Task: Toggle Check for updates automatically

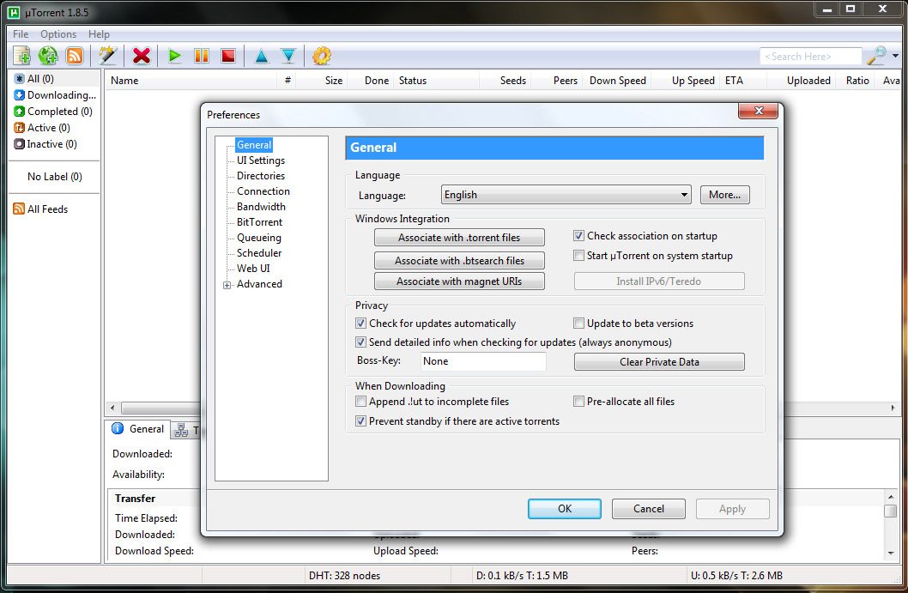Action: click(x=360, y=324)
